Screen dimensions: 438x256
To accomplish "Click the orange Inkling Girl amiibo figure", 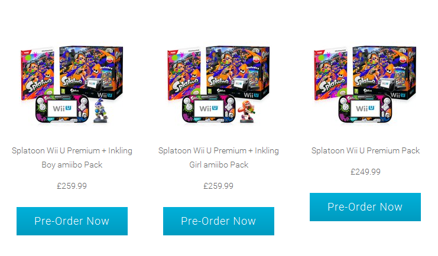I will (246, 111).
